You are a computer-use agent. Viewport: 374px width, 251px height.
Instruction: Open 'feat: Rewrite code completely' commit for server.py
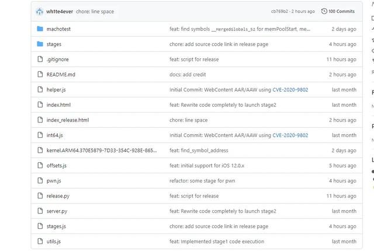(x=223, y=211)
